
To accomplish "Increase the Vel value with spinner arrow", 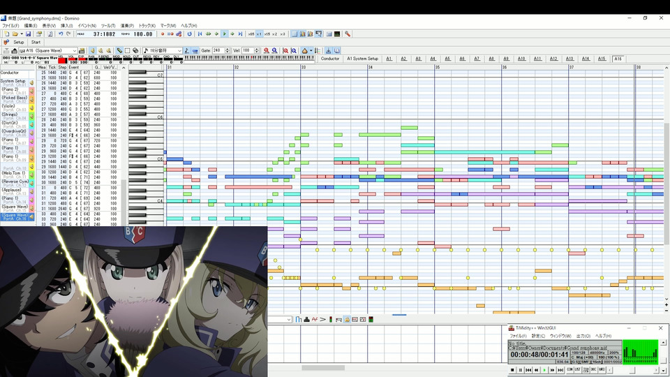I will point(256,49).
